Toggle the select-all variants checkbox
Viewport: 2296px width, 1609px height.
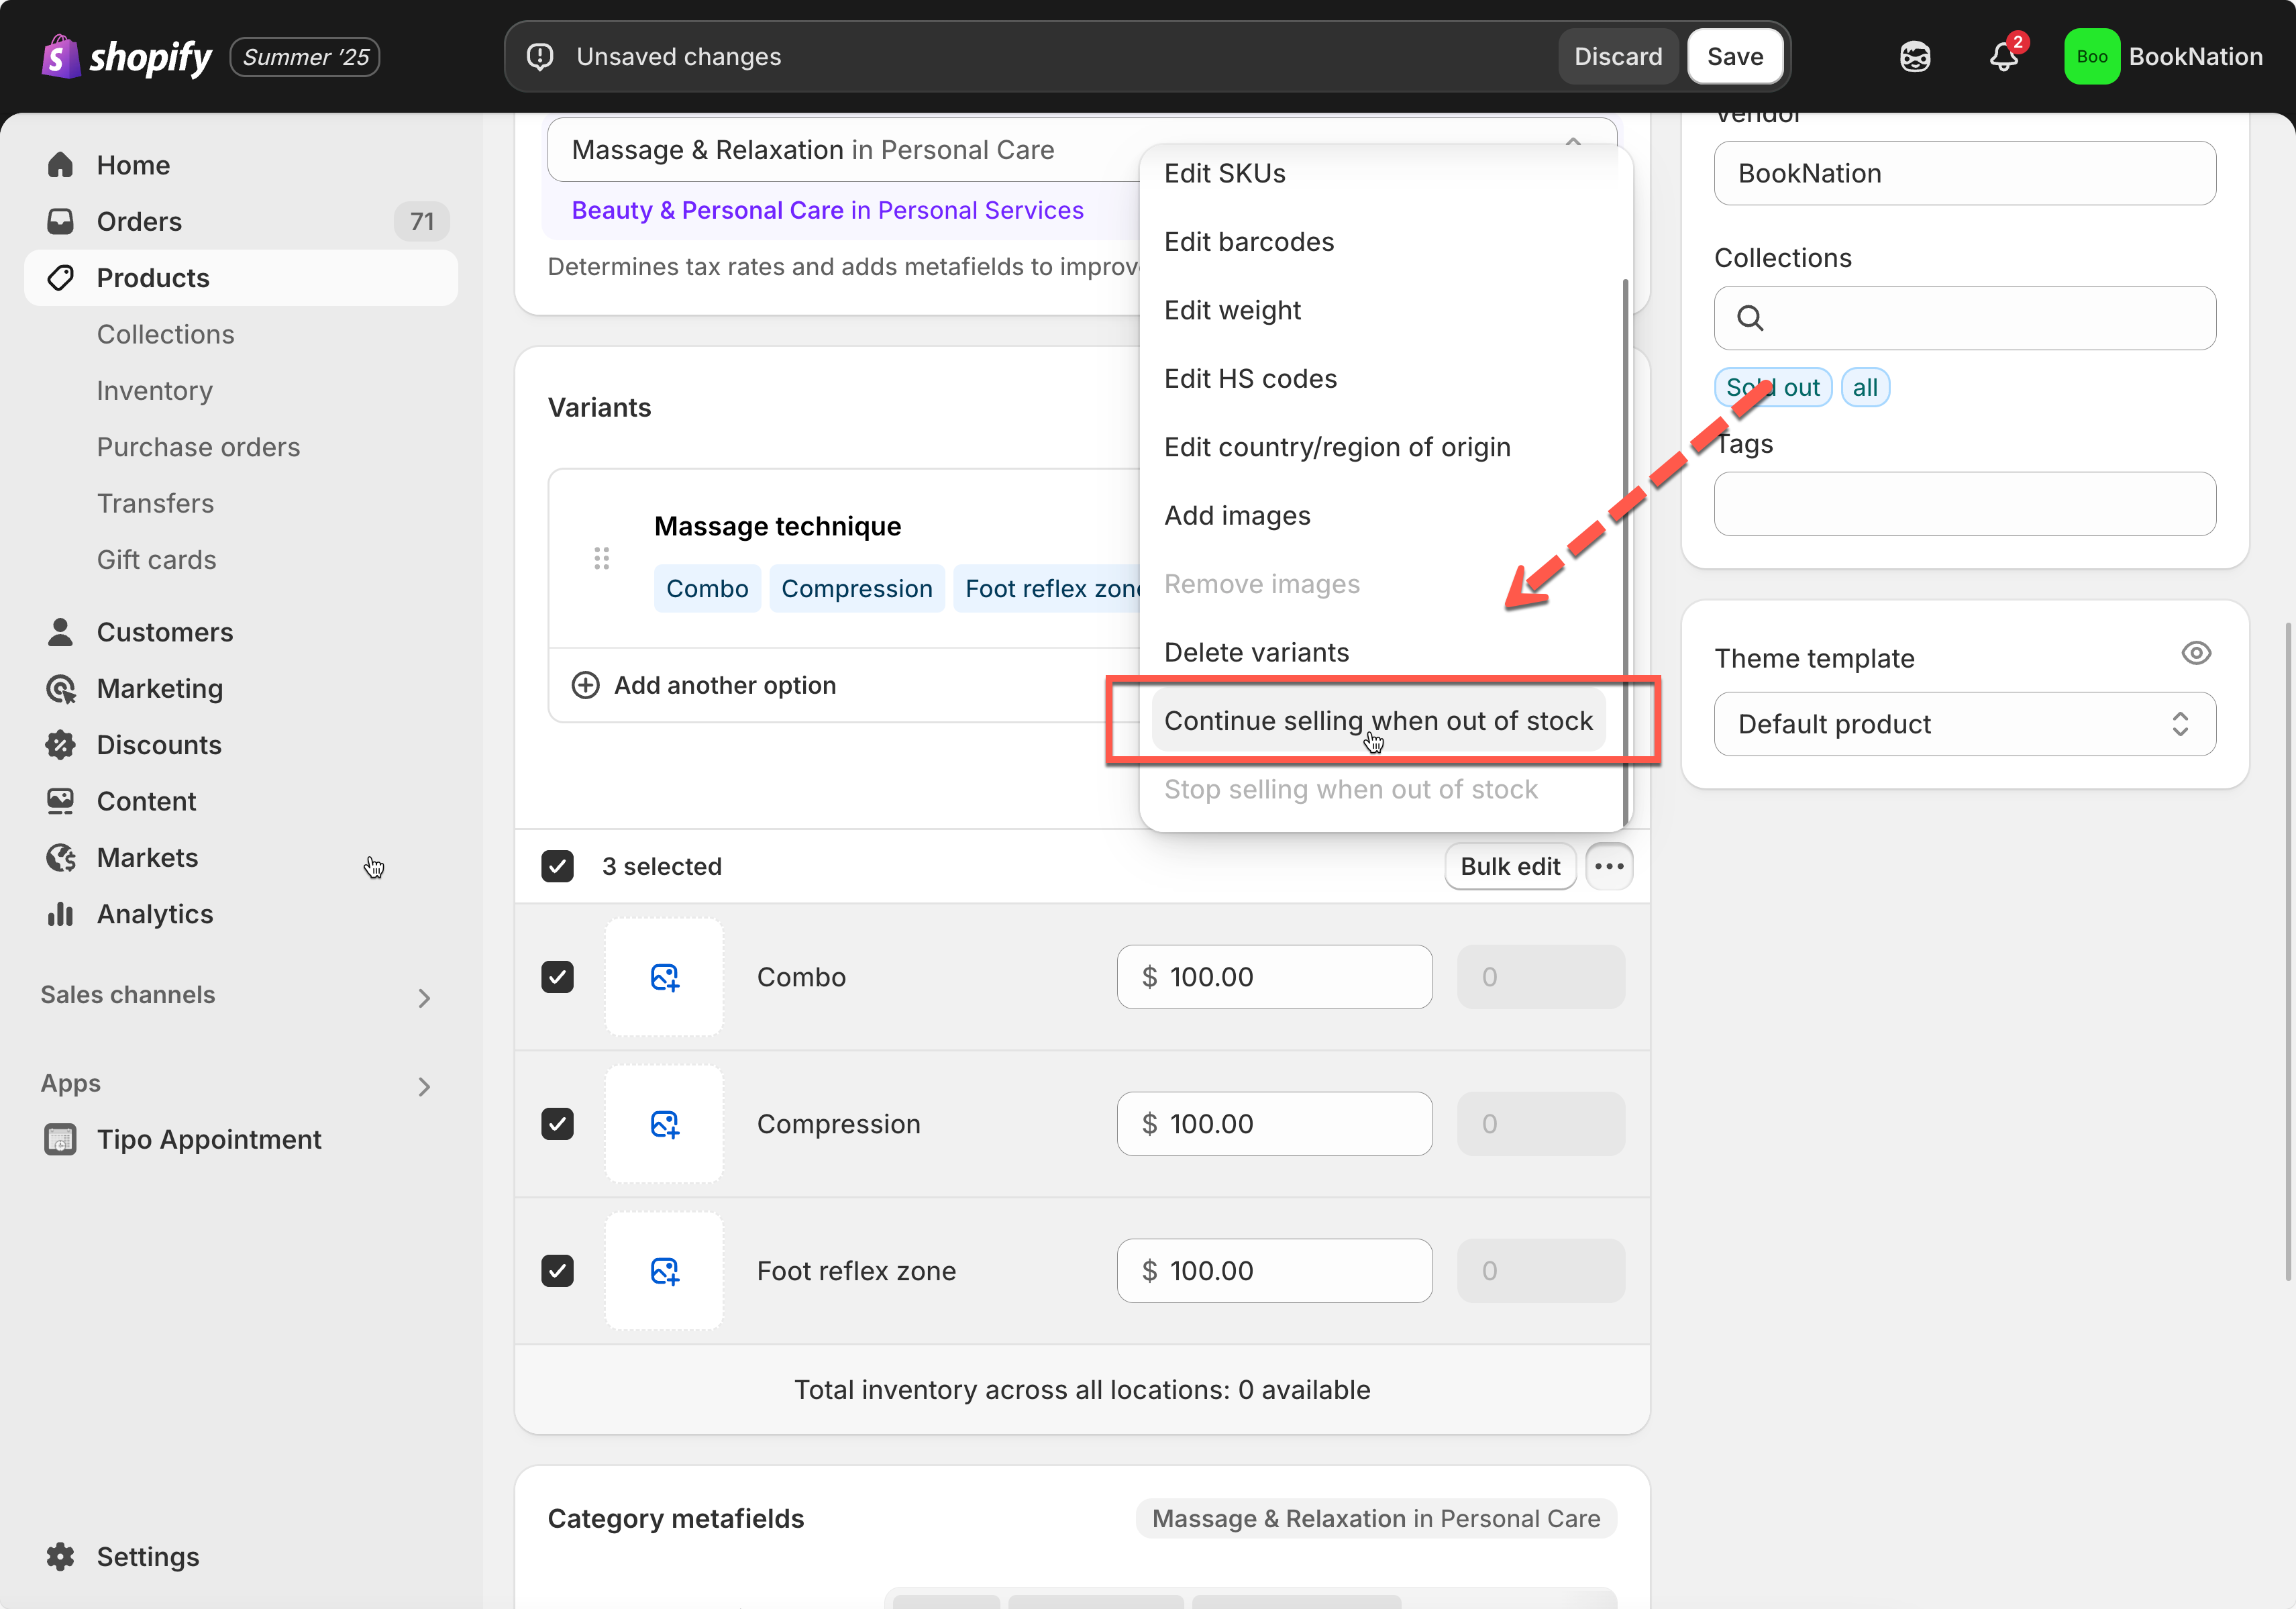[557, 866]
